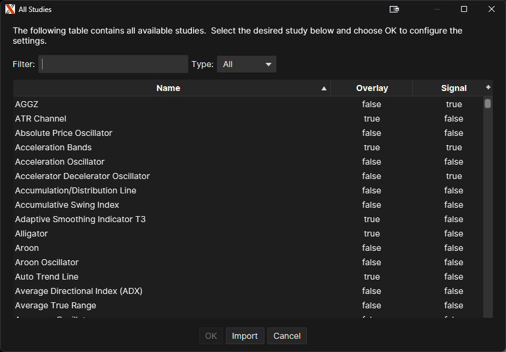506x352 pixels.
Task: Open the Type dropdown menu
Action: [x=246, y=64]
